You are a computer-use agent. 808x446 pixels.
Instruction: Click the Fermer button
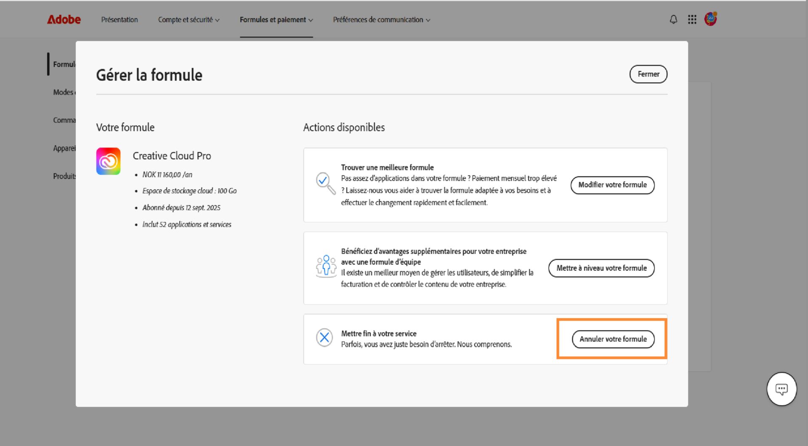pos(648,74)
